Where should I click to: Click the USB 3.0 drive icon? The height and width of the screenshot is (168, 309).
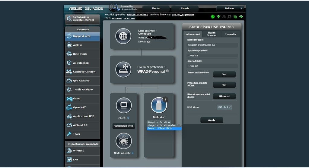(x=159, y=105)
